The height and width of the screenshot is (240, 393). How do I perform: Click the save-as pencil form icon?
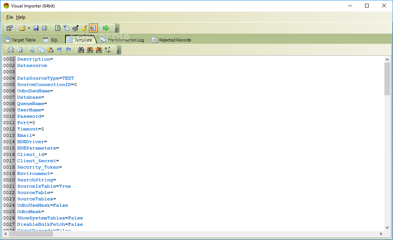[45, 28]
